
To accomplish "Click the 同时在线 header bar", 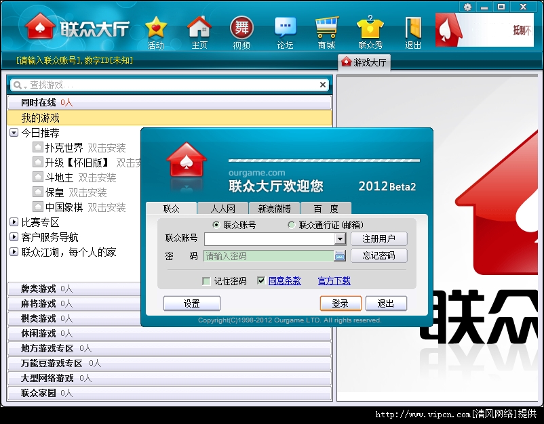I will point(170,102).
